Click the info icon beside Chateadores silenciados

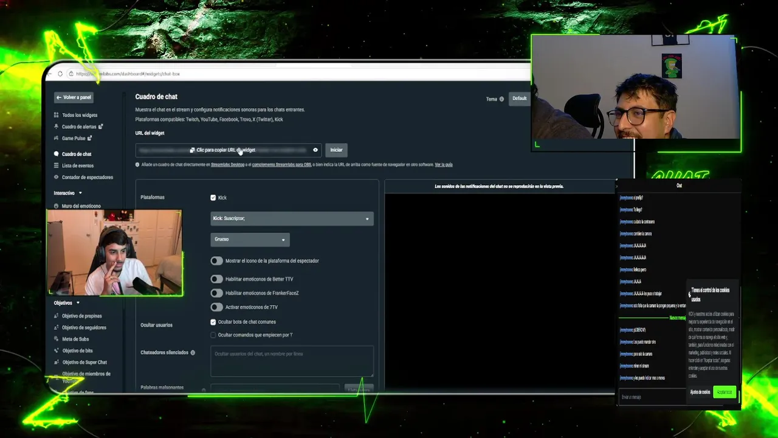point(193,352)
